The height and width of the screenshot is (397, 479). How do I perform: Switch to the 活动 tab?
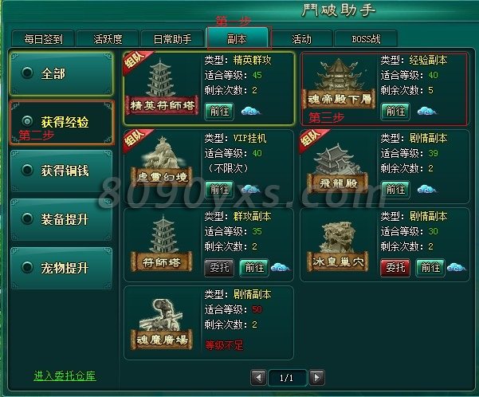(x=301, y=39)
